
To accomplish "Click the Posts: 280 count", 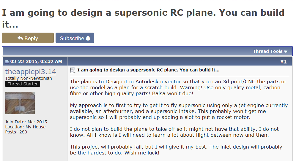I will (x=16, y=132).
